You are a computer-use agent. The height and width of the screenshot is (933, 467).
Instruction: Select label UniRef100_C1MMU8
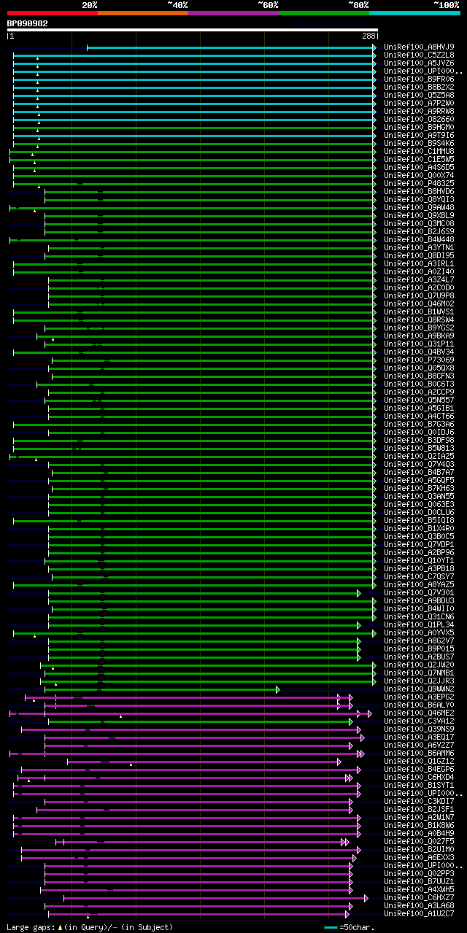point(419,152)
